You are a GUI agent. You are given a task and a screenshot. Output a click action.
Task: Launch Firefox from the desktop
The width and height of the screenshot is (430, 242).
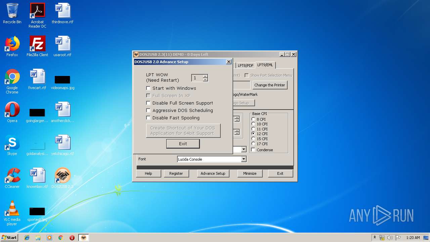pyautogui.click(x=12, y=46)
